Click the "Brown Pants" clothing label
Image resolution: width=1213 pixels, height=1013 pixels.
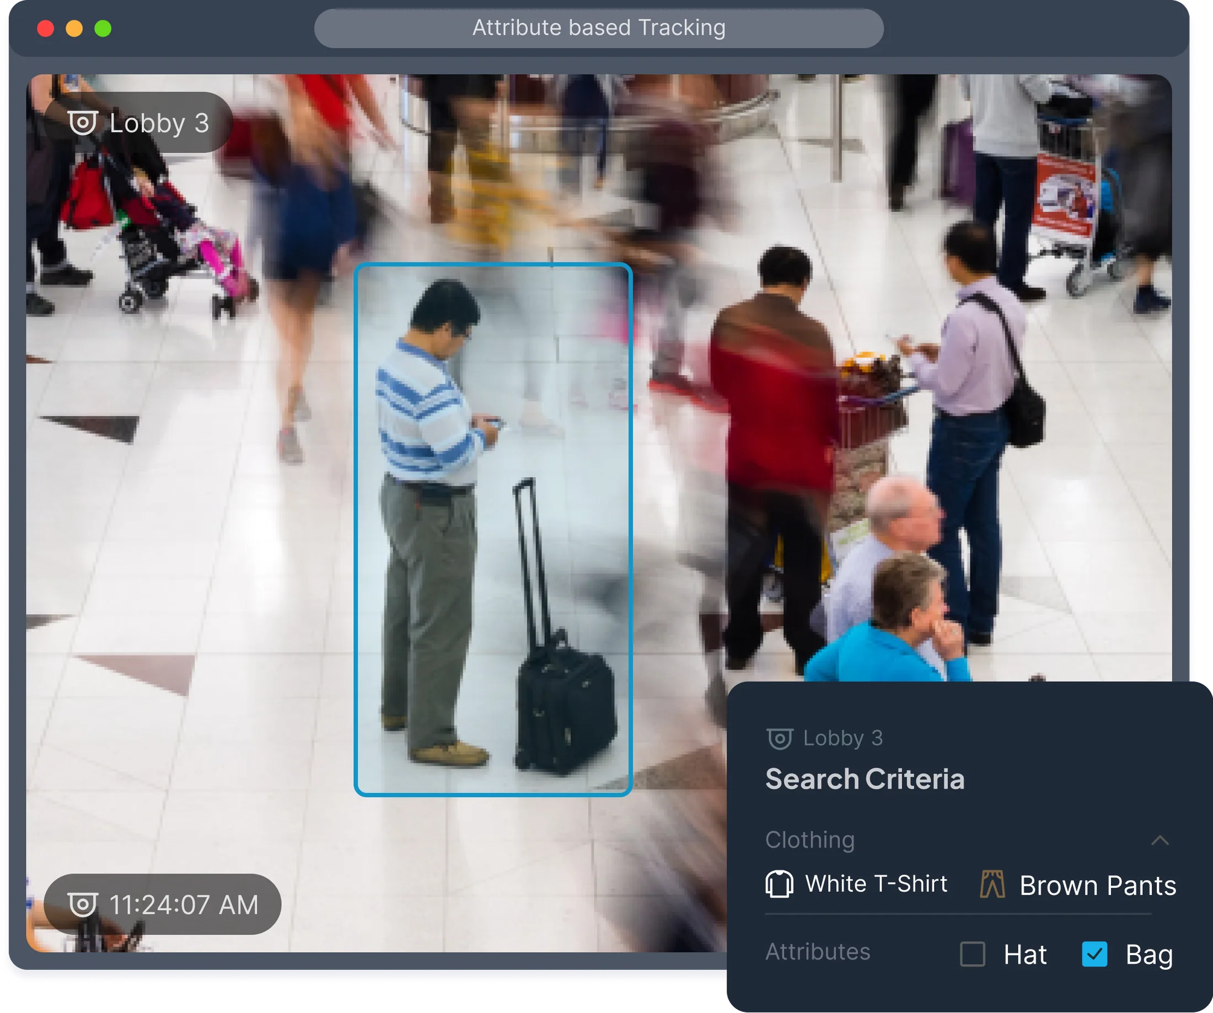click(x=1097, y=886)
